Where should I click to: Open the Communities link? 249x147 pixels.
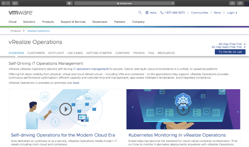point(200,13)
